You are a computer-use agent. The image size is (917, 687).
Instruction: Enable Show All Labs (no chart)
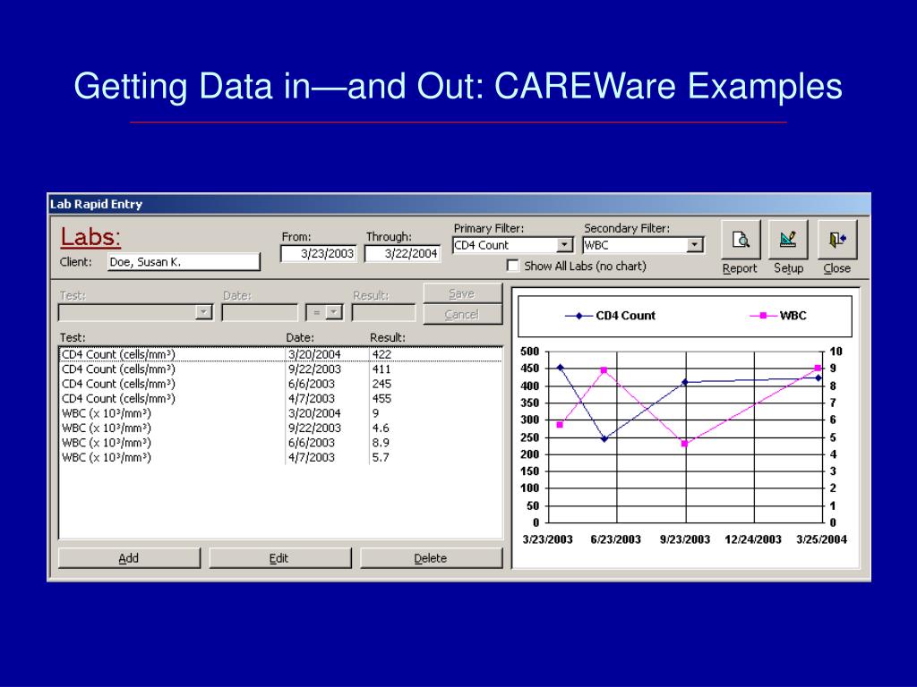click(513, 265)
